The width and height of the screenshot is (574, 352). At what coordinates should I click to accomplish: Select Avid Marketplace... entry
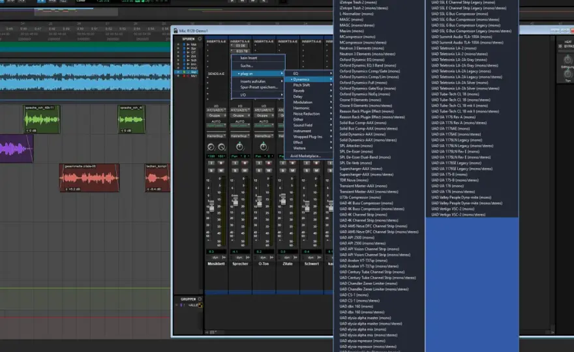[309, 156]
